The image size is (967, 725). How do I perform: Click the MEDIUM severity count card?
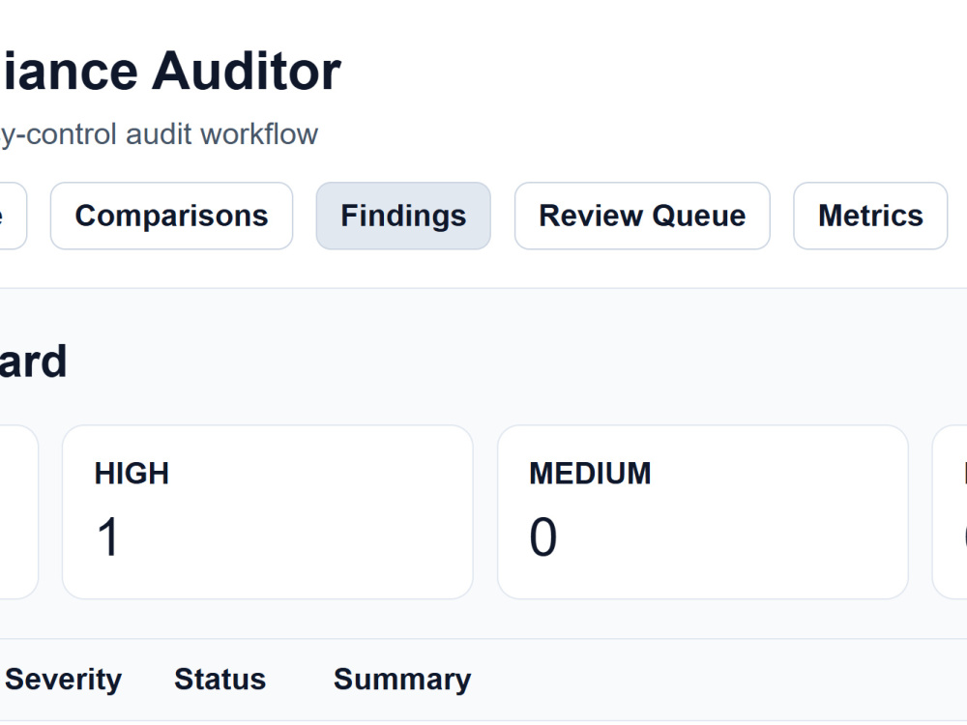coord(702,511)
